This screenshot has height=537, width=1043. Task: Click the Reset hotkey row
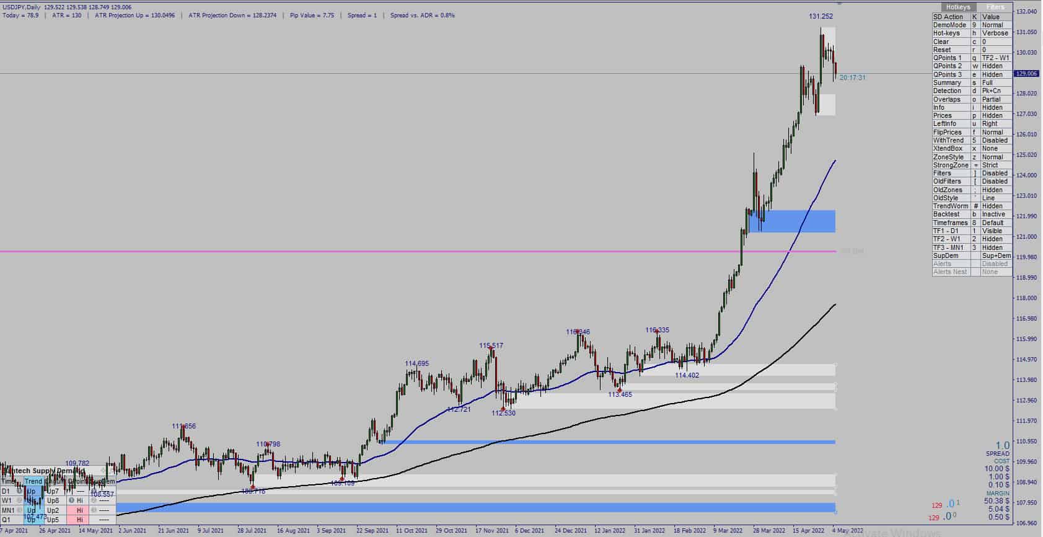point(972,50)
